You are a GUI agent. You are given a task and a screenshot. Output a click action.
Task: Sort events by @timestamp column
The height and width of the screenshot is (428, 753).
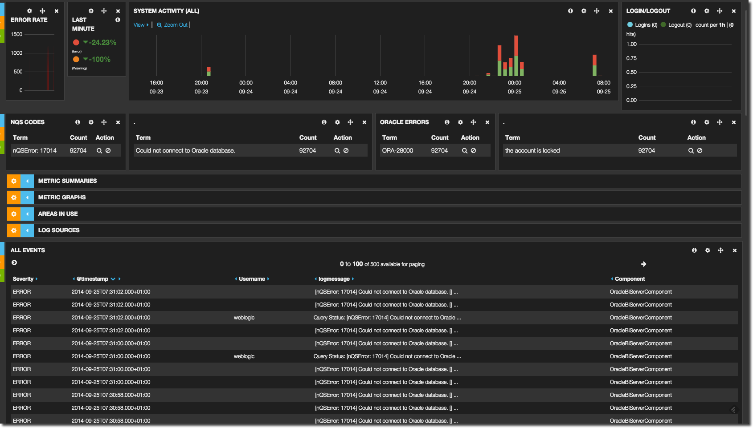(x=92, y=279)
